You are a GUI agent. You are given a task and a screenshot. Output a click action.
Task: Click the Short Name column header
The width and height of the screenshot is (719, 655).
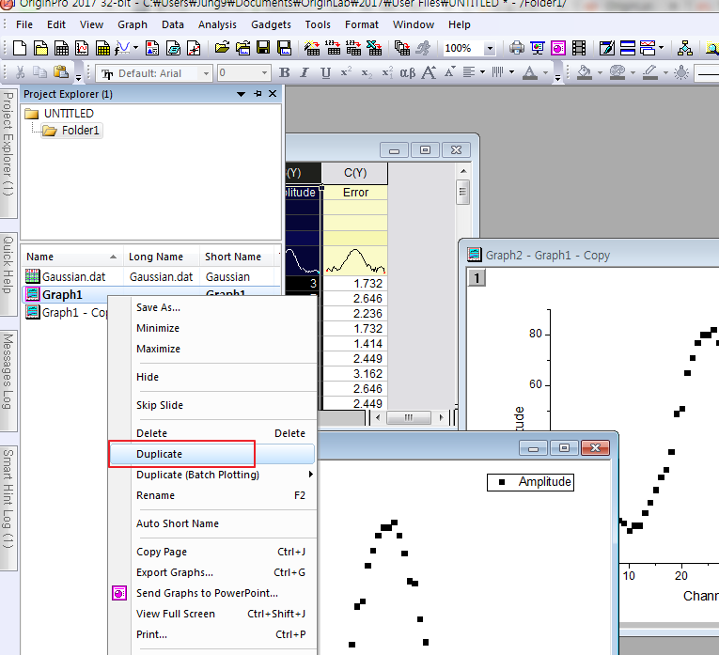(x=237, y=257)
